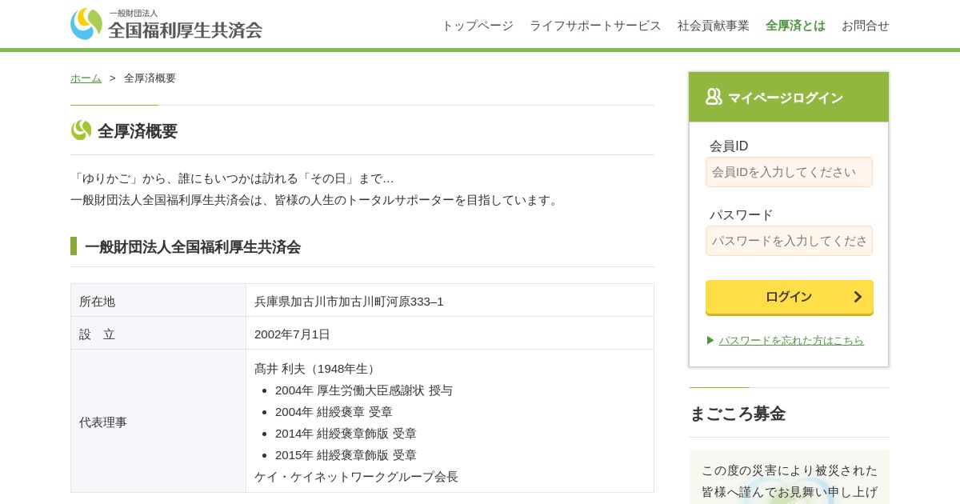Click the マイページログイン green header

point(789,98)
